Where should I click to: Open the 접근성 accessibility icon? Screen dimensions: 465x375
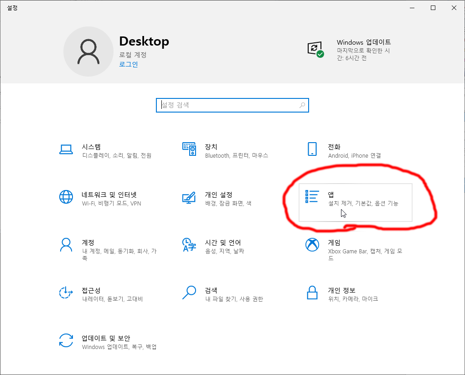pyautogui.click(x=66, y=293)
